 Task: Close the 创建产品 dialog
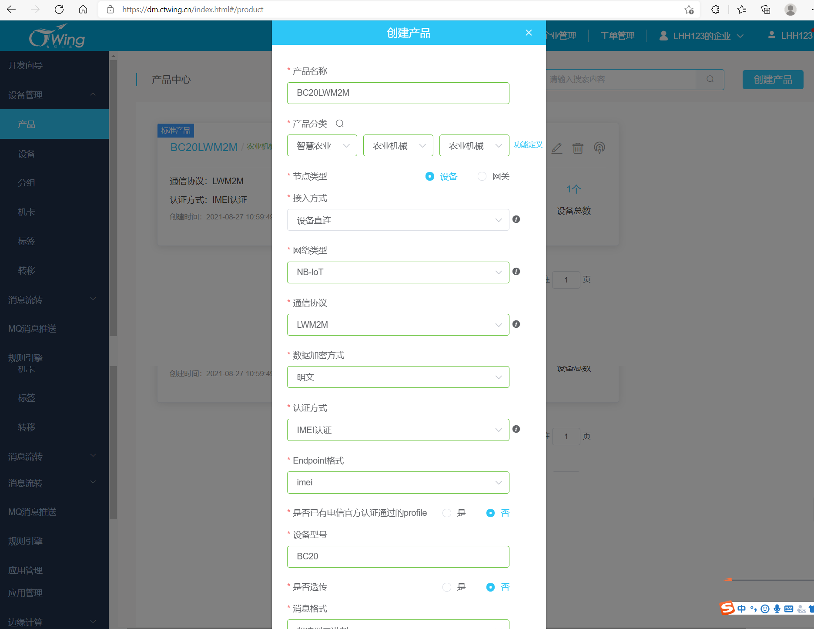click(529, 33)
